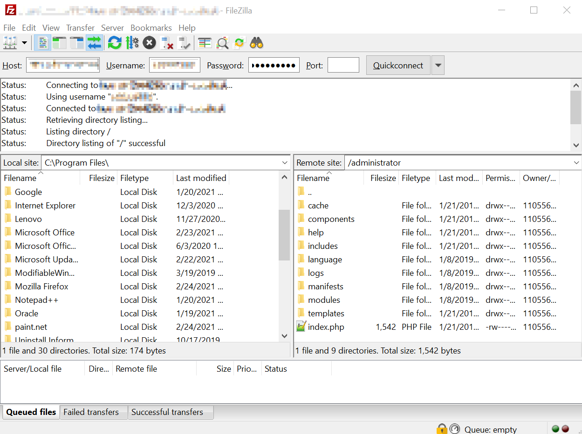
Task: Open the Site Manager icon
Action: 10,43
